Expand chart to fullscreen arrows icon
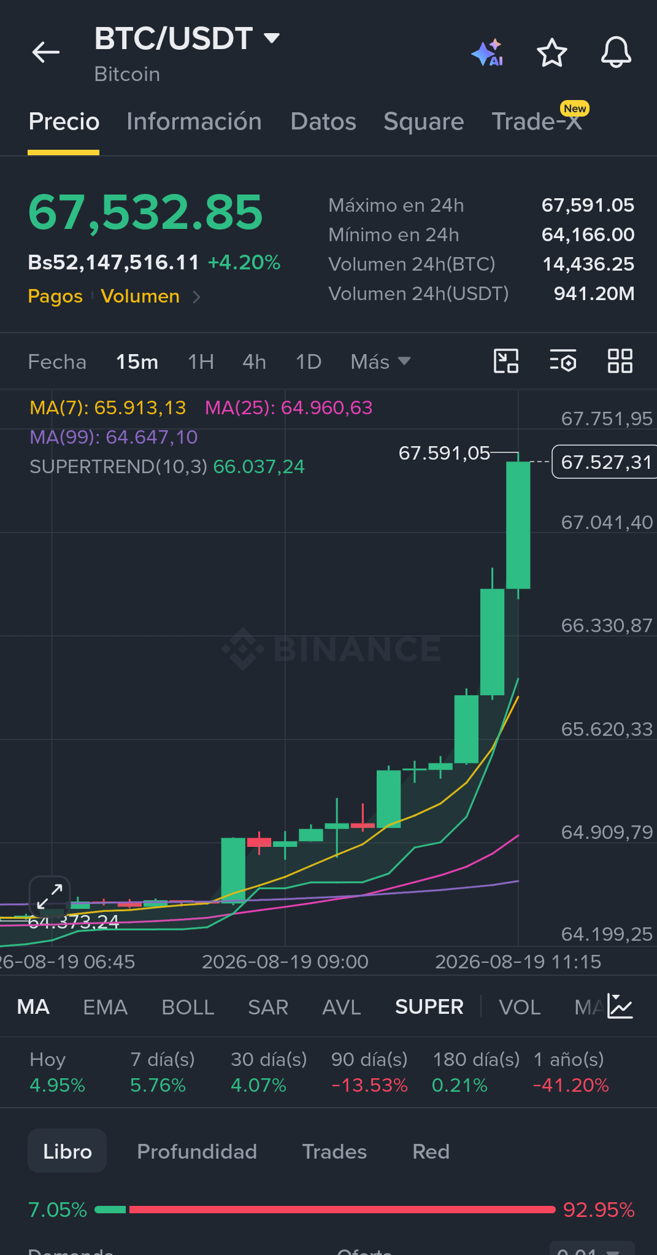 (50, 897)
